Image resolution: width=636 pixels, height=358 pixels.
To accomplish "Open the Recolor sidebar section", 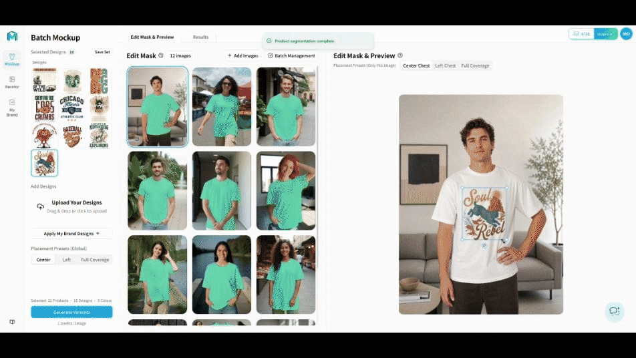I will pyautogui.click(x=12, y=82).
